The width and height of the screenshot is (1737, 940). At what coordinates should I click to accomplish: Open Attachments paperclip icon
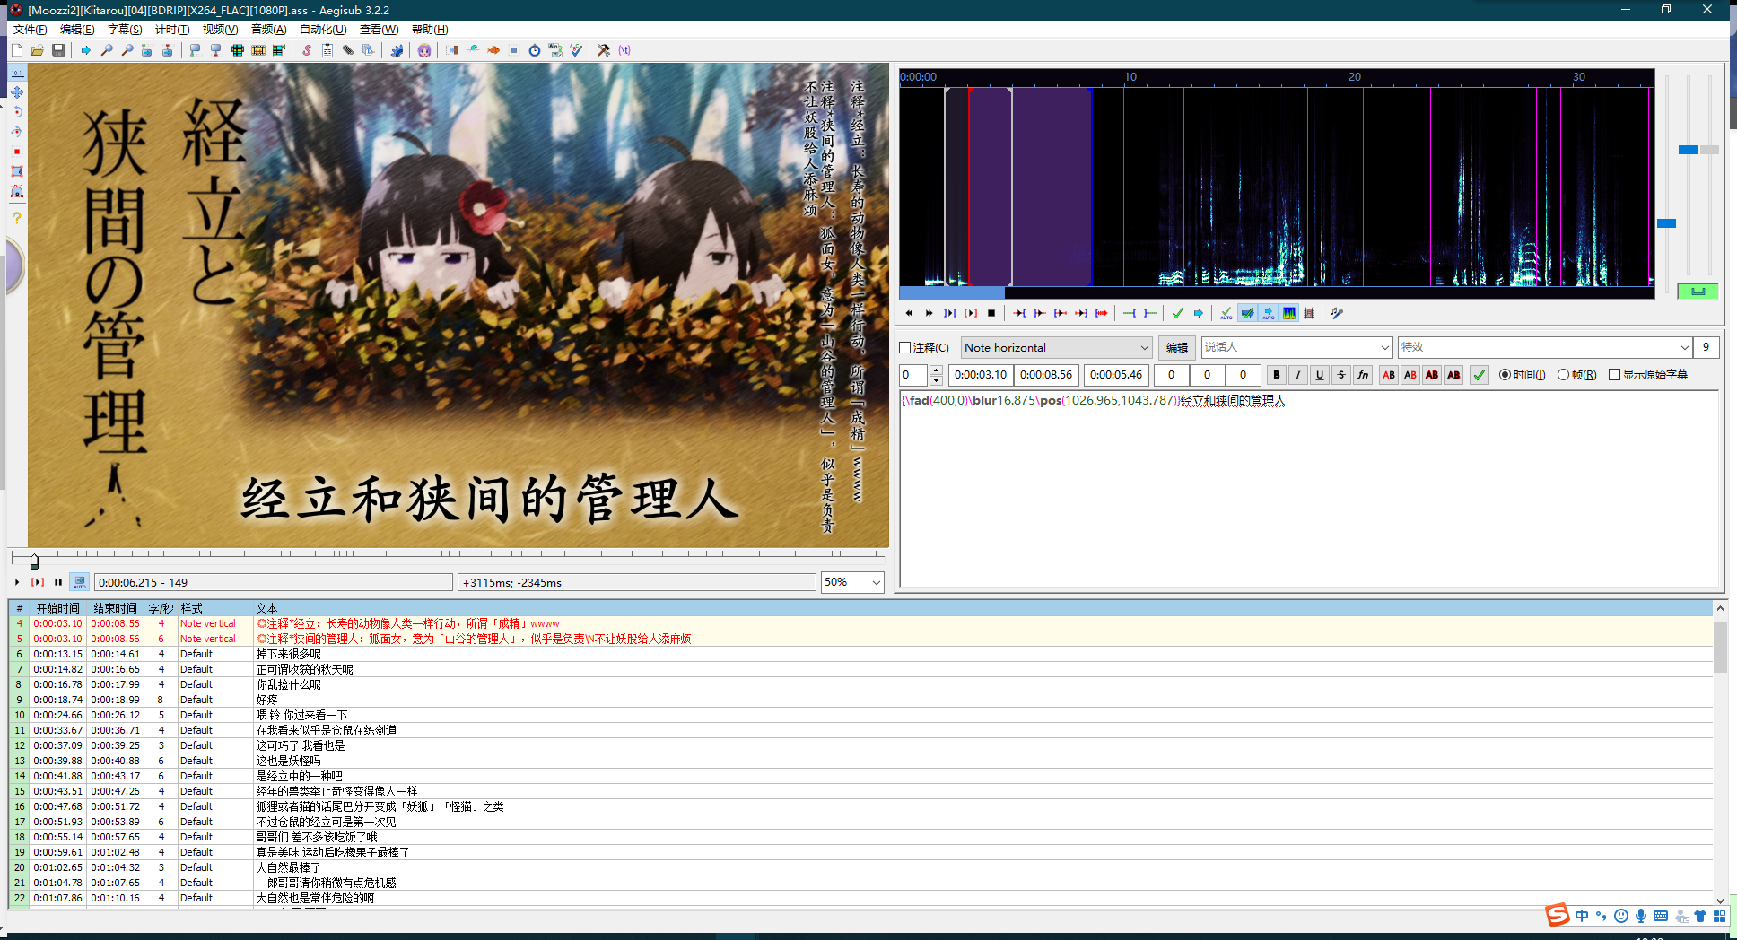point(348,50)
